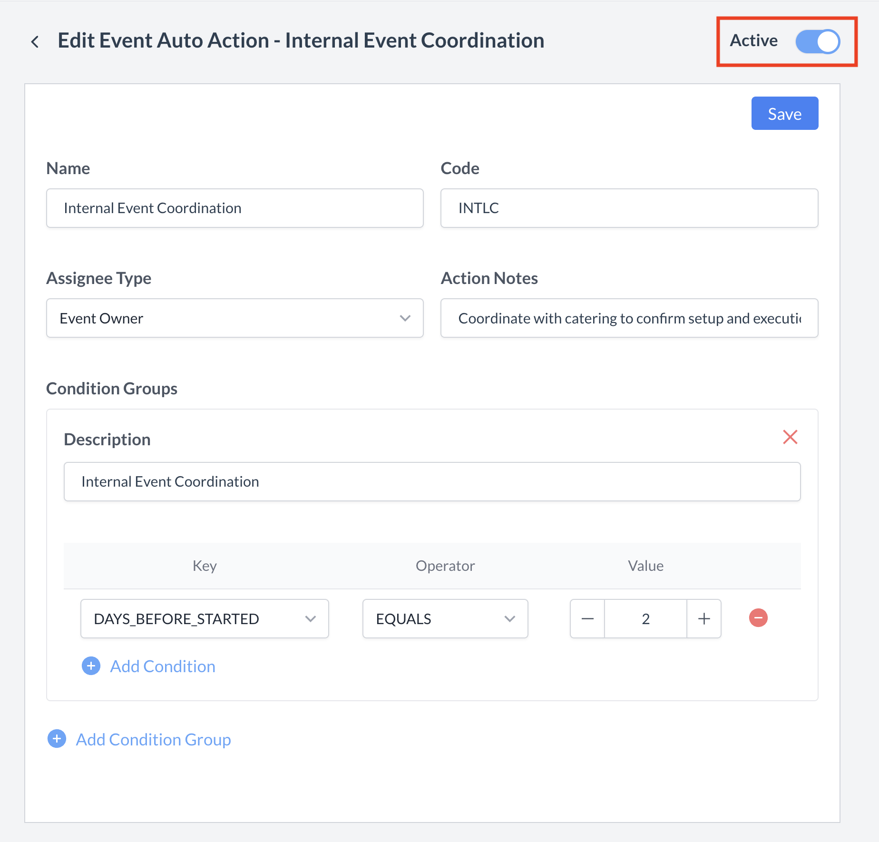Viewport: 879px width, 842px height.
Task: Click the Save button
Action: click(784, 113)
